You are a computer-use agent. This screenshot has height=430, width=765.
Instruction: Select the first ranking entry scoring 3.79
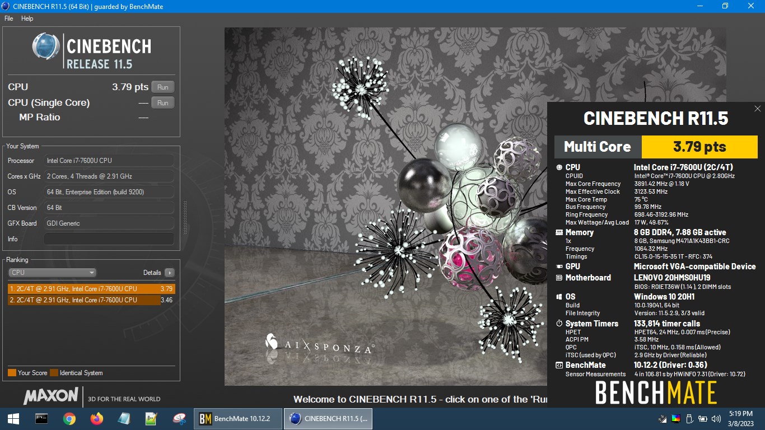91,289
